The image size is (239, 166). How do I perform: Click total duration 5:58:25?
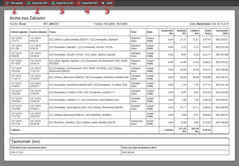click(207, 130)
